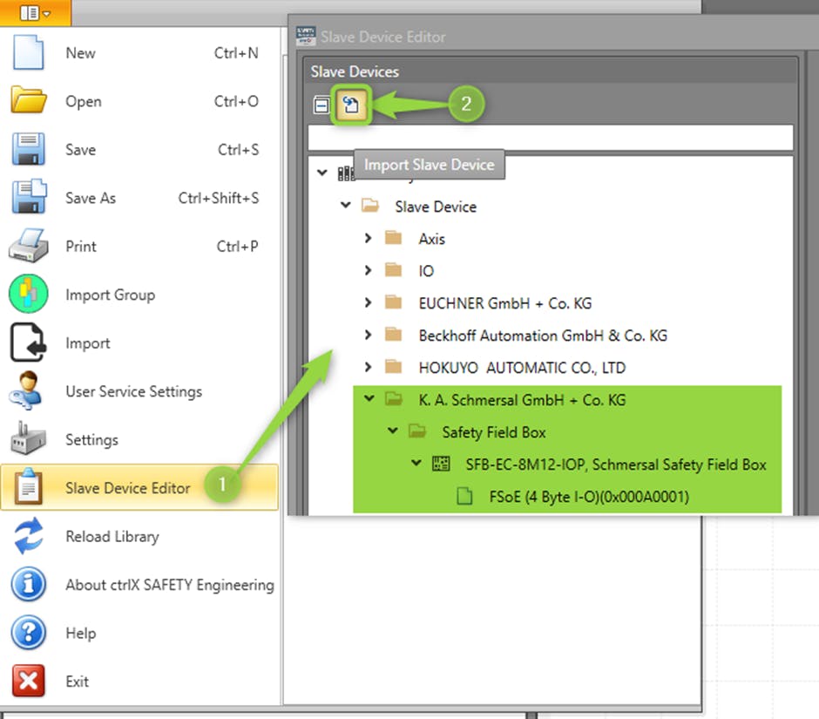Expand the Axis folder
This screenshot has height=719, width=819.
click(369, 238)
